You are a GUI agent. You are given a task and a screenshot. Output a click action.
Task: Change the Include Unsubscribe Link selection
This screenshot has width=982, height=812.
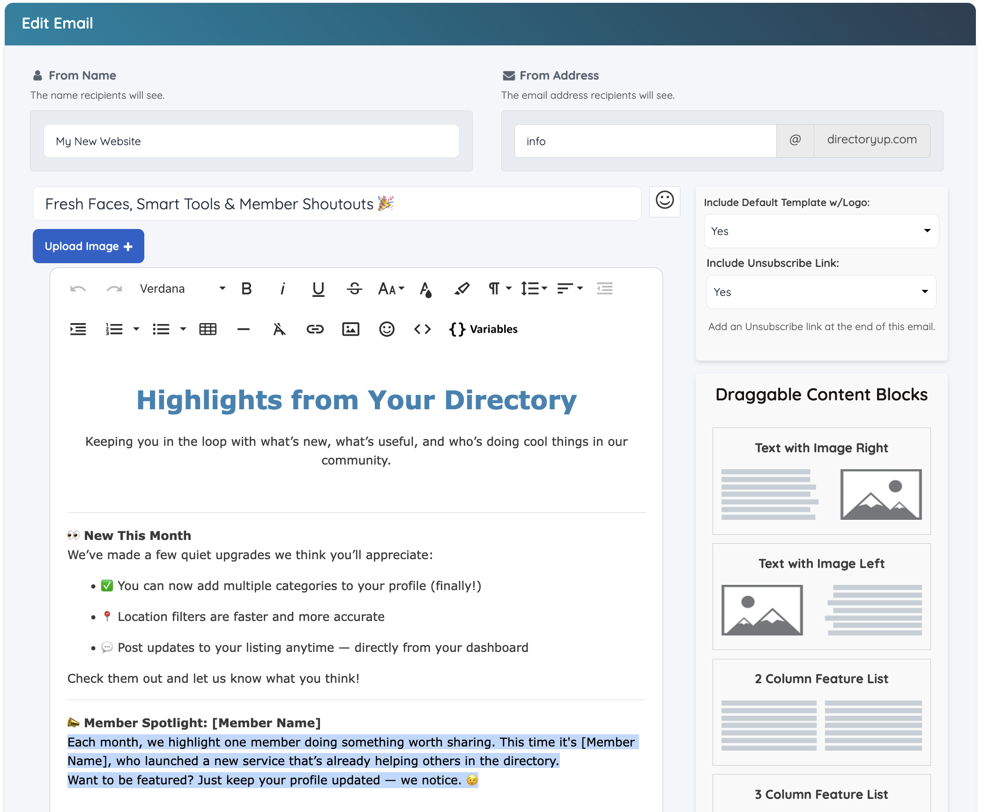click(821, 292)
